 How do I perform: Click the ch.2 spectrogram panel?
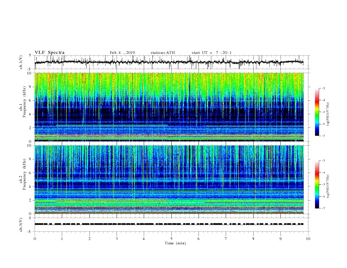tap(169, 180)
